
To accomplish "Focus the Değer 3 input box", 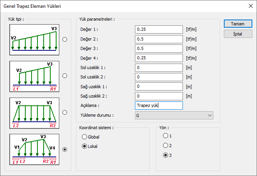I will click(x=158, y=48).
